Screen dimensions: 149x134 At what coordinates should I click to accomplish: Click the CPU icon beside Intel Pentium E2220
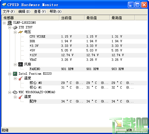click(x=15, y=74)
